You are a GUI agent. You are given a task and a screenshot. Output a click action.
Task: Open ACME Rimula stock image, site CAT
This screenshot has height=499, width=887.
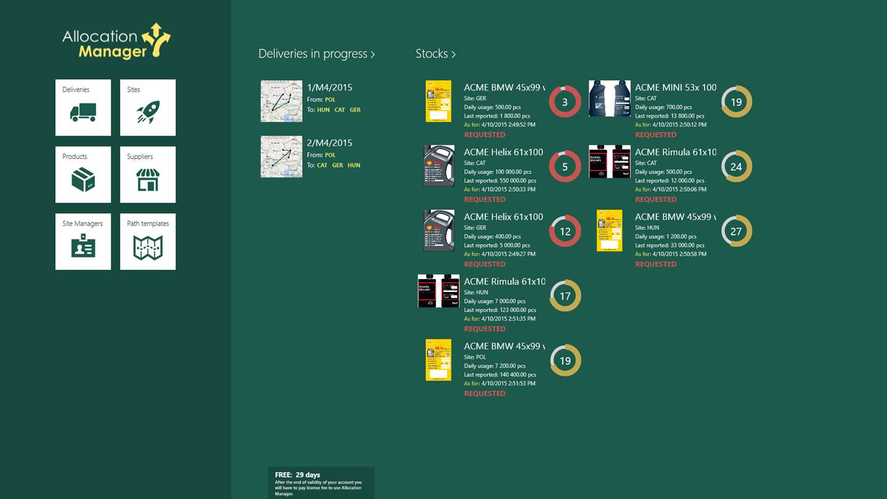pos(610,162)
